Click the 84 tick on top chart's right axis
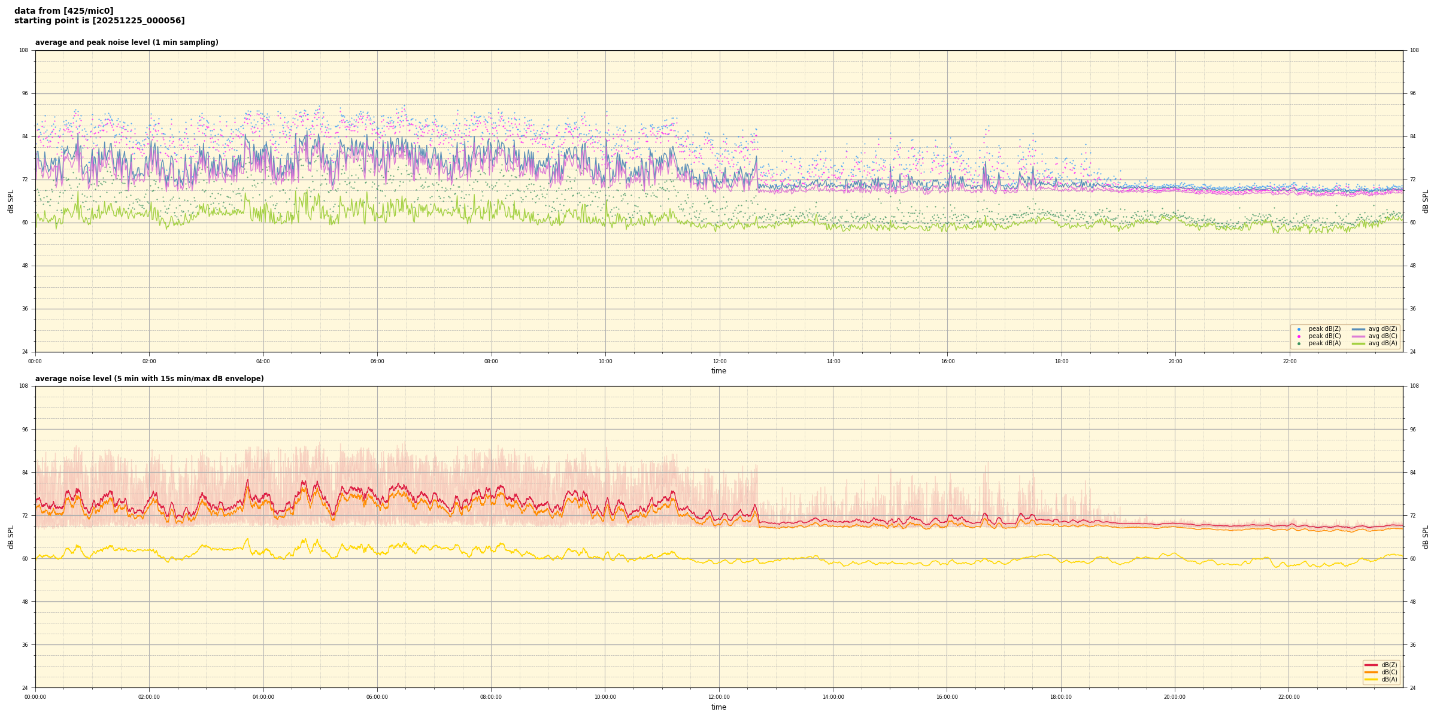 click(1412, 136)
